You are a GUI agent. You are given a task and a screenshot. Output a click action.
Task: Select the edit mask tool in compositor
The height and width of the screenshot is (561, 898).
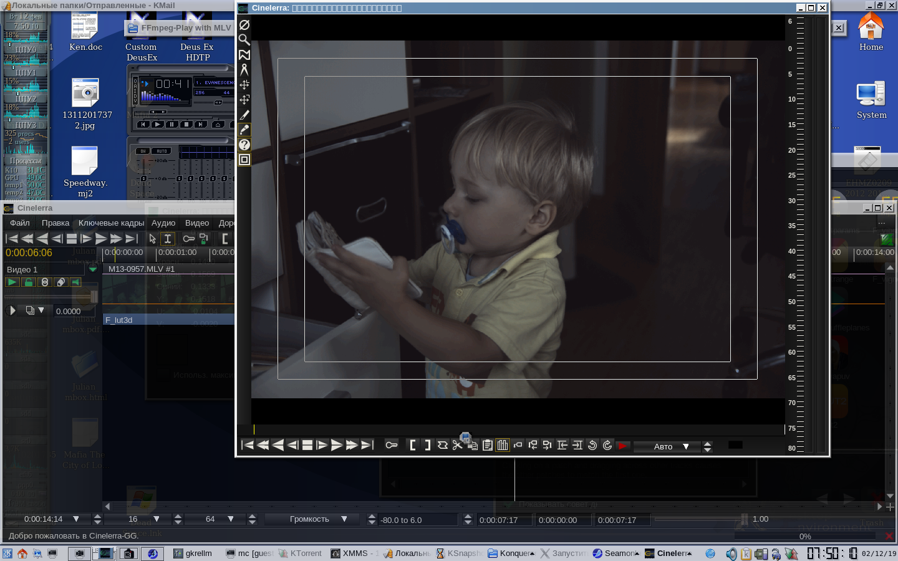(x=244, y=55)
